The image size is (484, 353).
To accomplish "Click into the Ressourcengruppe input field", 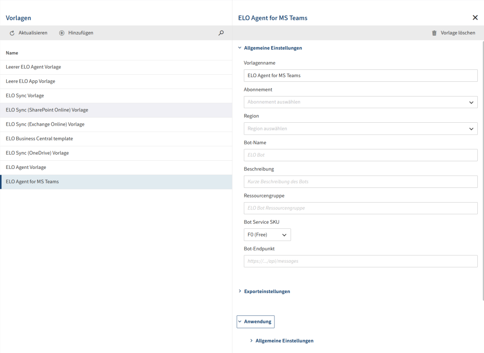I will (361, 208).
